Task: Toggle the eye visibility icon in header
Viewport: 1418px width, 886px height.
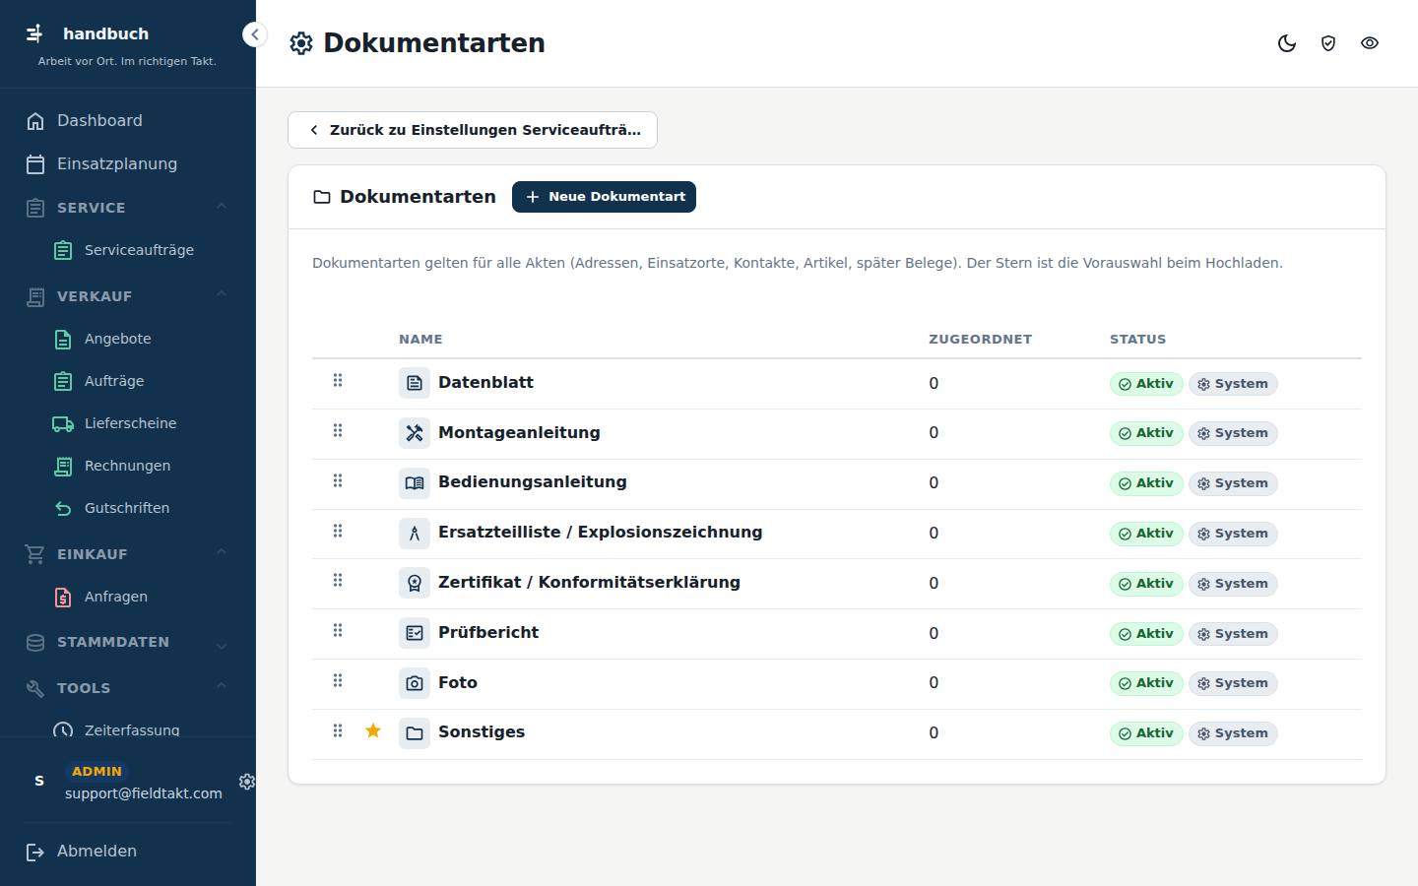Action: (1370, 43)
